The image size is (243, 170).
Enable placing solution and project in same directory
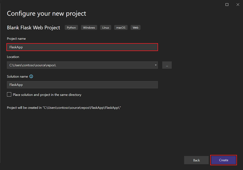click(9, 94)
